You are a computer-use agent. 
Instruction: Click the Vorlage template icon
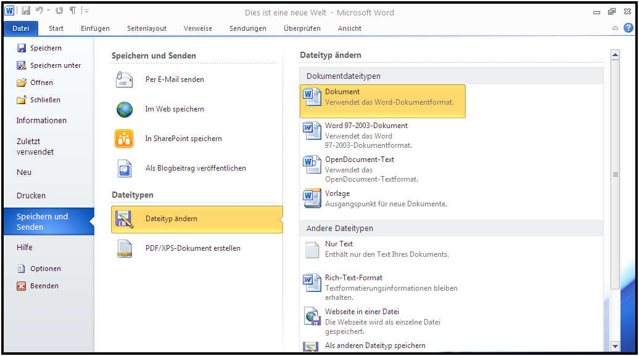pyautogui.click(x=312, y=198)
